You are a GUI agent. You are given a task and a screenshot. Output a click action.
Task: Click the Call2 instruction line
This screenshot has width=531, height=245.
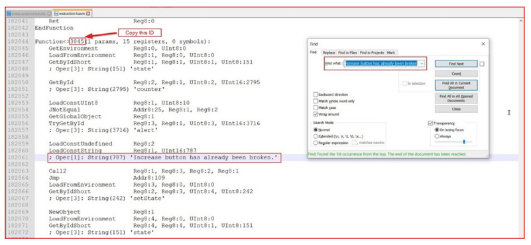[x=144, y=171]
